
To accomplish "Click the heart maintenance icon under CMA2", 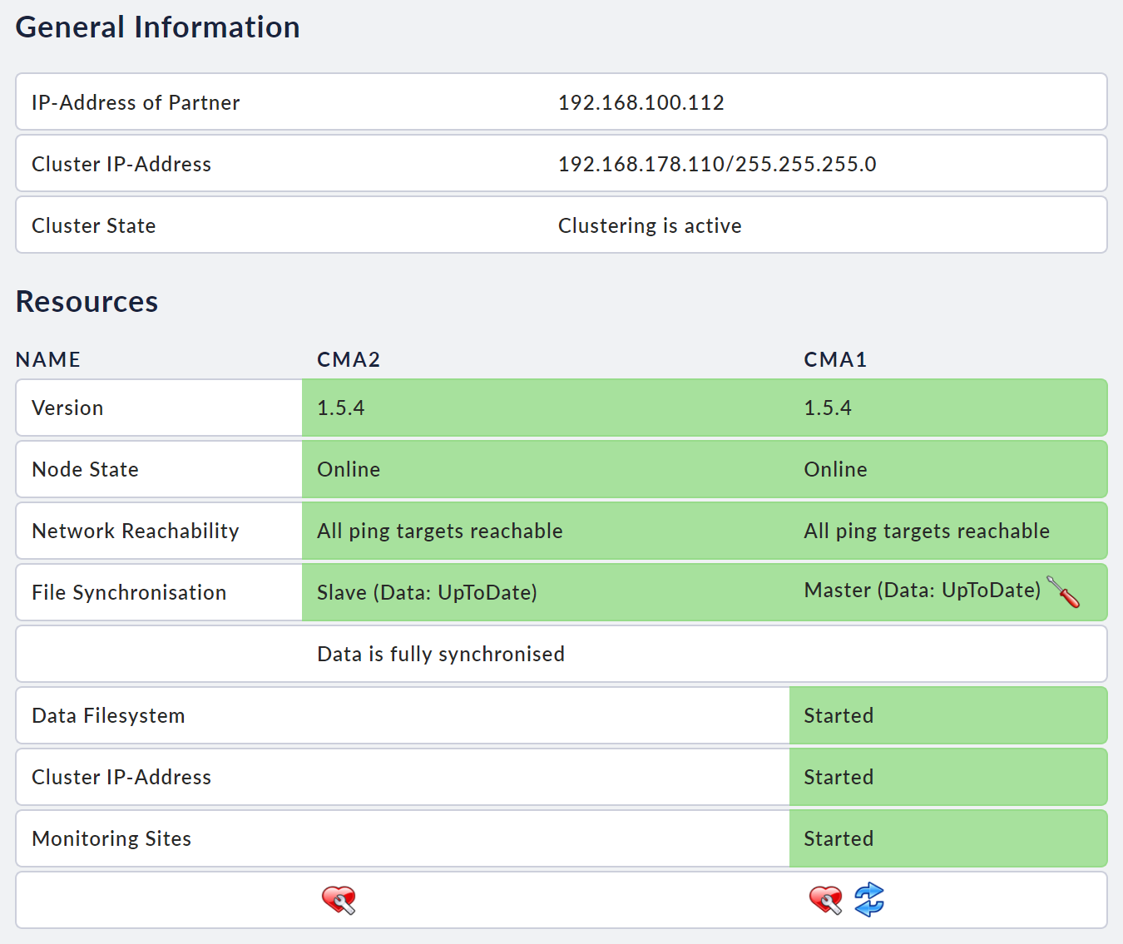I will pyautogui.click(x=339, y=900).
